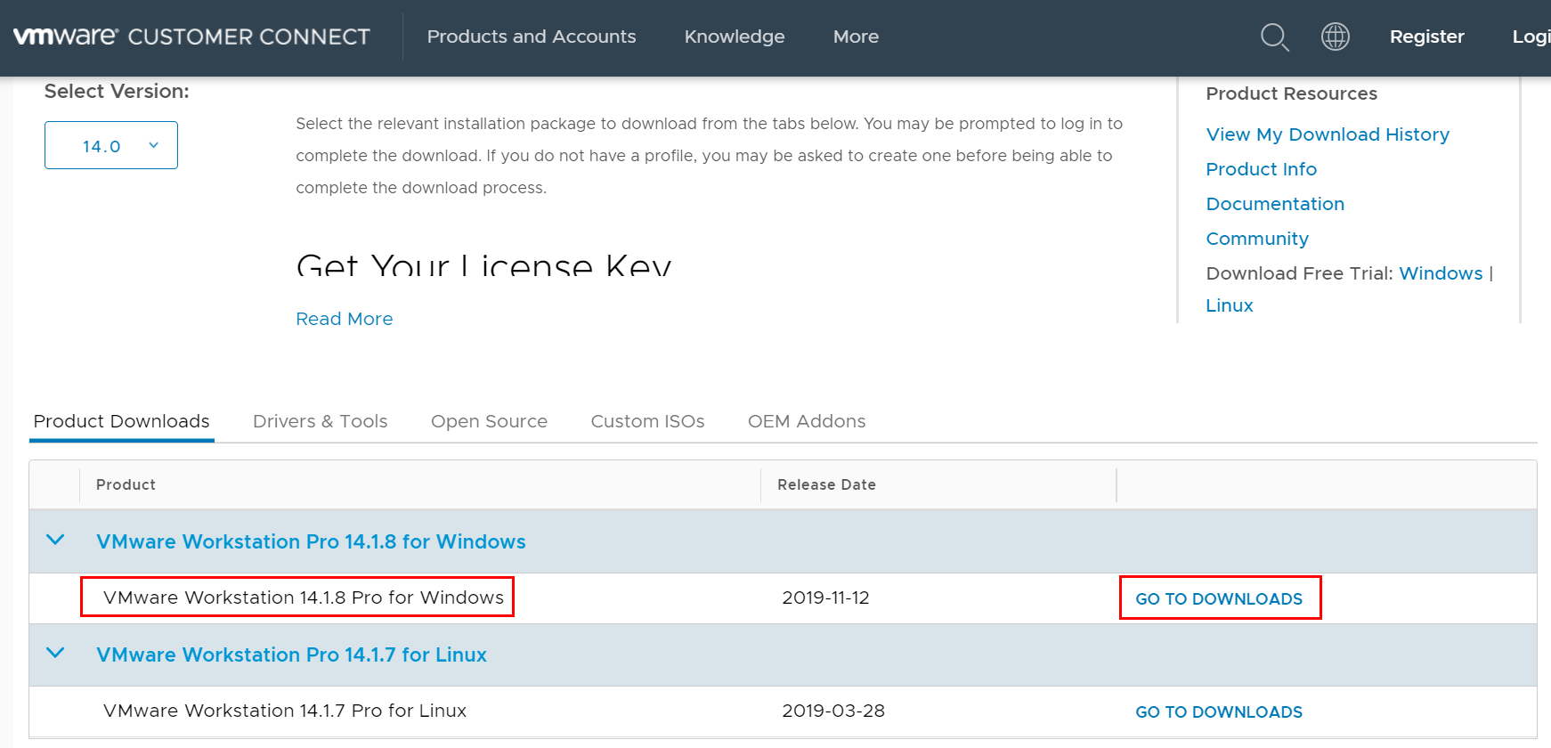The height and width of the screenshot is (748, 1551).
Task: Click the Linux free trial link
Action: [1230, 305]
